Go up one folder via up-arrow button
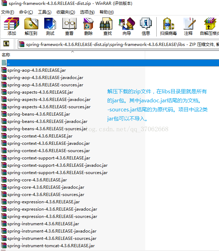This screenshot has height=251, width=219. (x=6, y=44)
